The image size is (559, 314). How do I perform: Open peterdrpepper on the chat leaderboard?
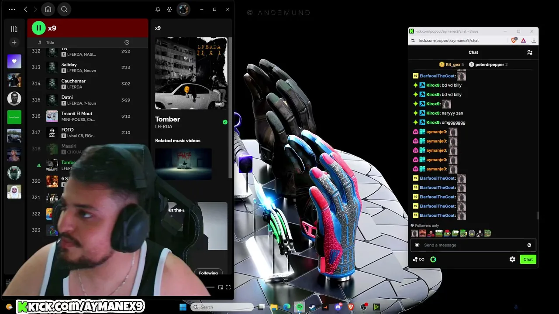[x=488, y=65]
